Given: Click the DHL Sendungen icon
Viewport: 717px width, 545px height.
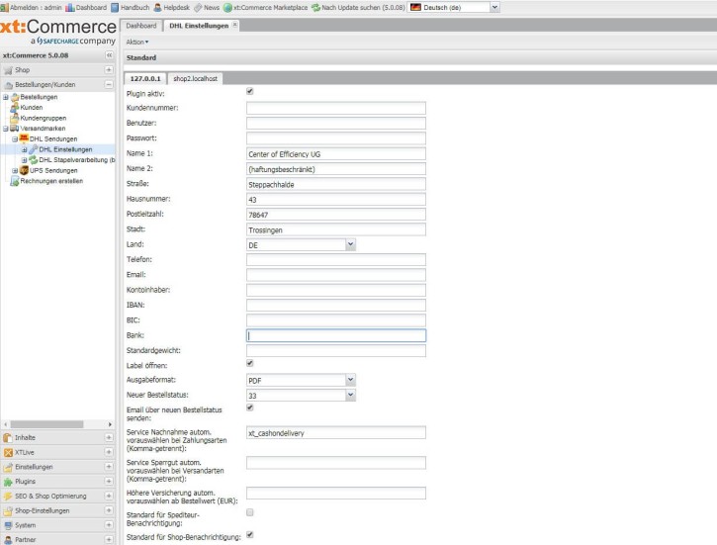Looking at the screenshot, I should [25, 138].
